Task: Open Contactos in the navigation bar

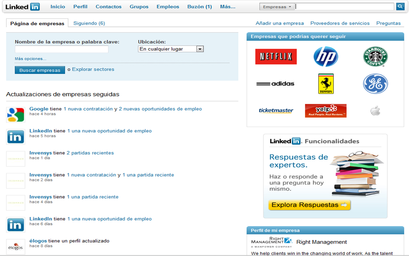Action: 109,7
